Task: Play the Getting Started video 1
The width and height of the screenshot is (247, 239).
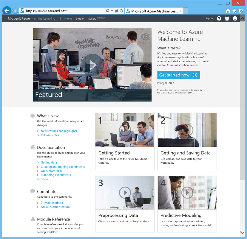Action: coord(125,130)
